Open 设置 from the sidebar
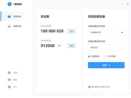 tap(15, 73)
